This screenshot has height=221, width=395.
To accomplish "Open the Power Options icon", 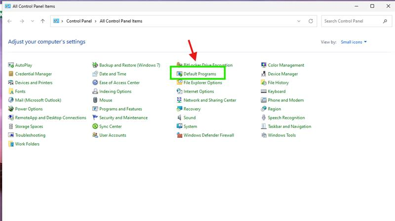I will (11, 109).
